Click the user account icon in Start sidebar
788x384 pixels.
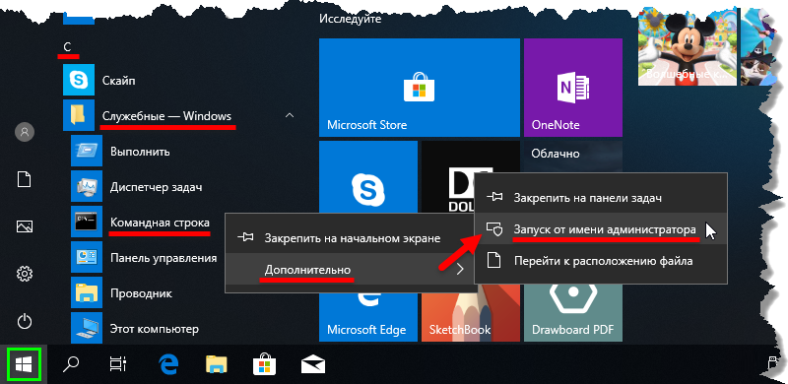click(x=25, y=132)
